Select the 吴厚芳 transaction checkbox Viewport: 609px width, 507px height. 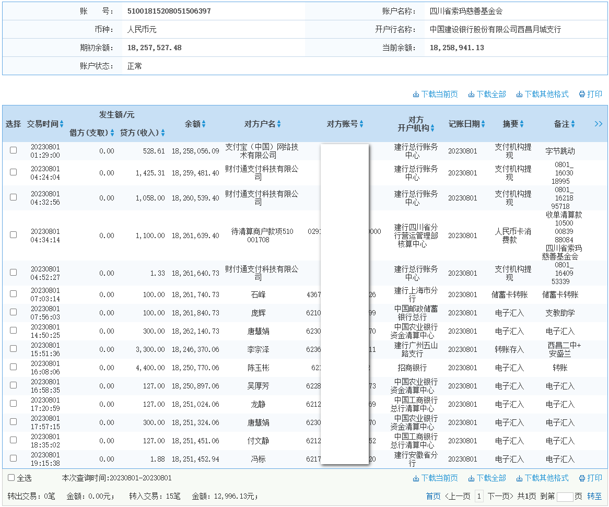(x=13, y=385)
